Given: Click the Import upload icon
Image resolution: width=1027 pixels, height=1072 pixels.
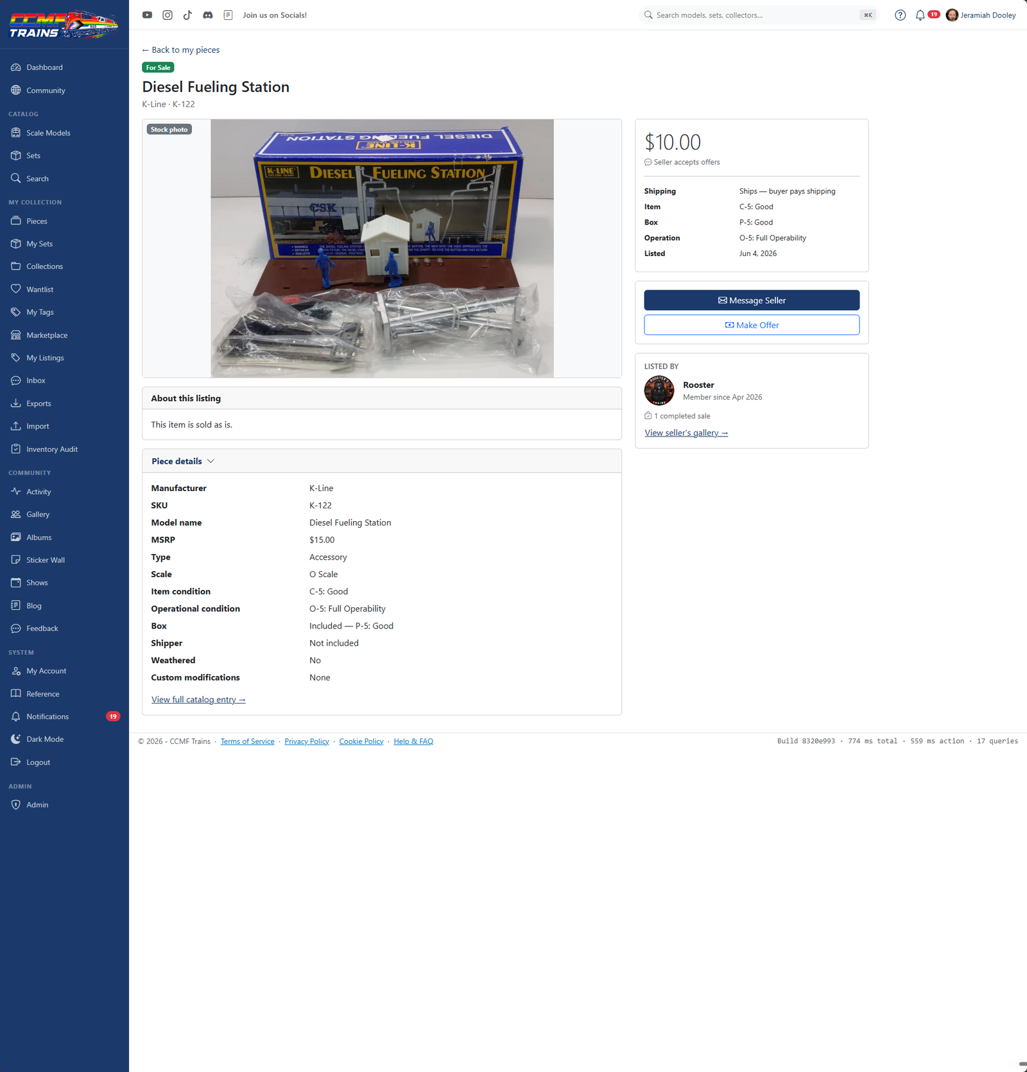Looking at the screenshot, I should (x=16, y=426).
